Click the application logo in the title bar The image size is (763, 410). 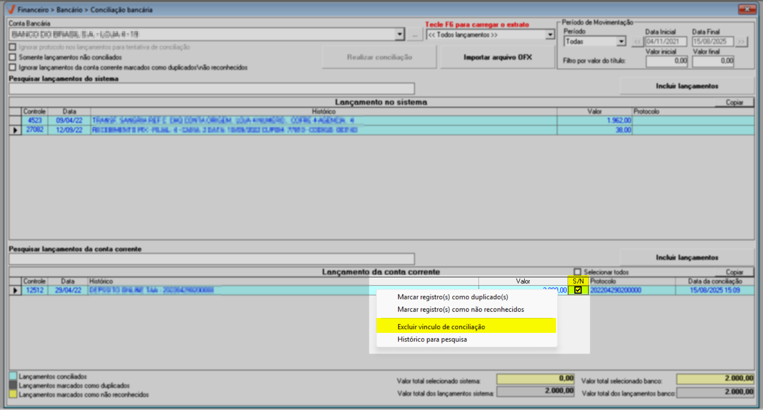tap(11, 9)
